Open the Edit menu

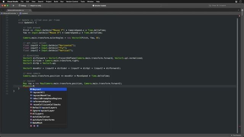27,2
